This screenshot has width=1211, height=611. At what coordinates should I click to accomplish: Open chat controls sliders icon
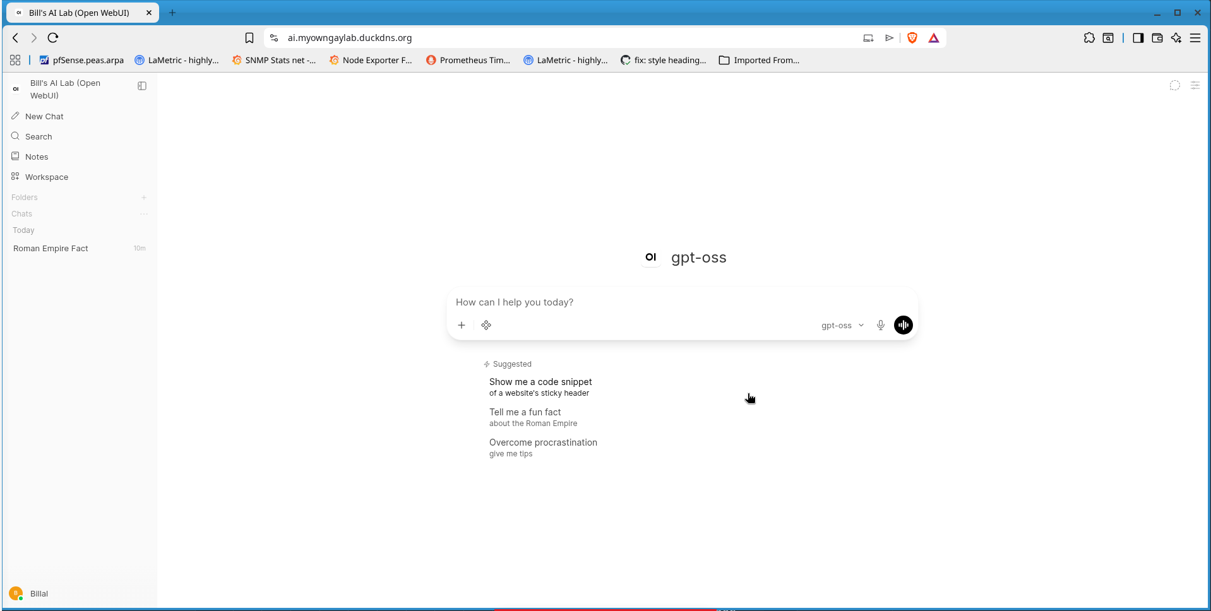[x=1195, y=85]
